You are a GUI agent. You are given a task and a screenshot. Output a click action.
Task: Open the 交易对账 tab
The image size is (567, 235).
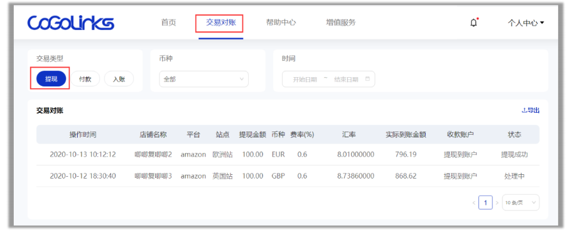point(221,23)
